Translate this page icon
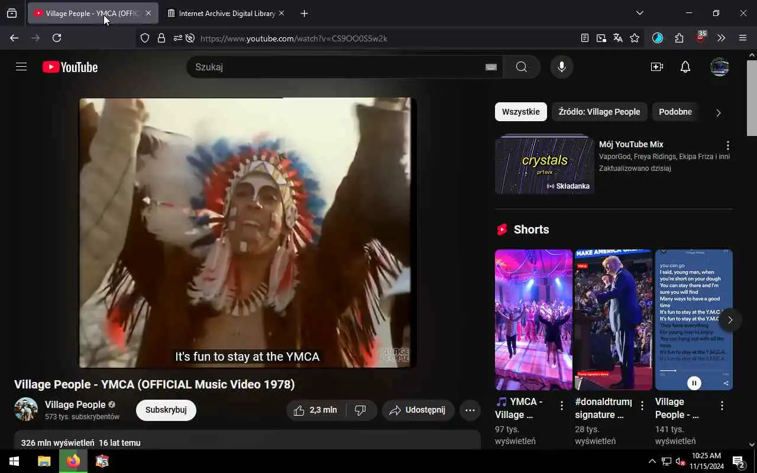The height and width of the screenshot is (473, 757). pos(618,38)
